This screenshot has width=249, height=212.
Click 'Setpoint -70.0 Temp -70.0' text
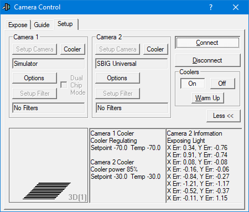point(126,148)
